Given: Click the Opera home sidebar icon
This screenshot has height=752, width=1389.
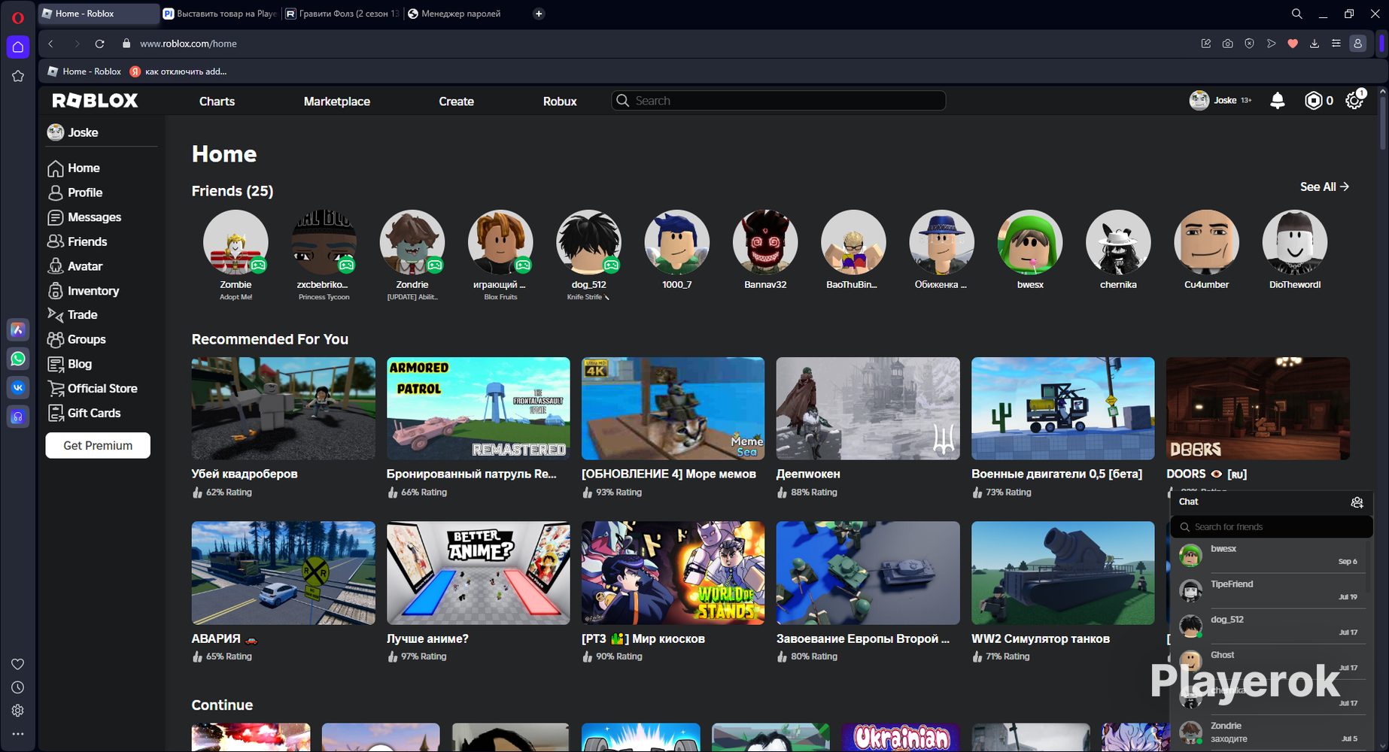Looking at the screenshot, I should point(18,47).
